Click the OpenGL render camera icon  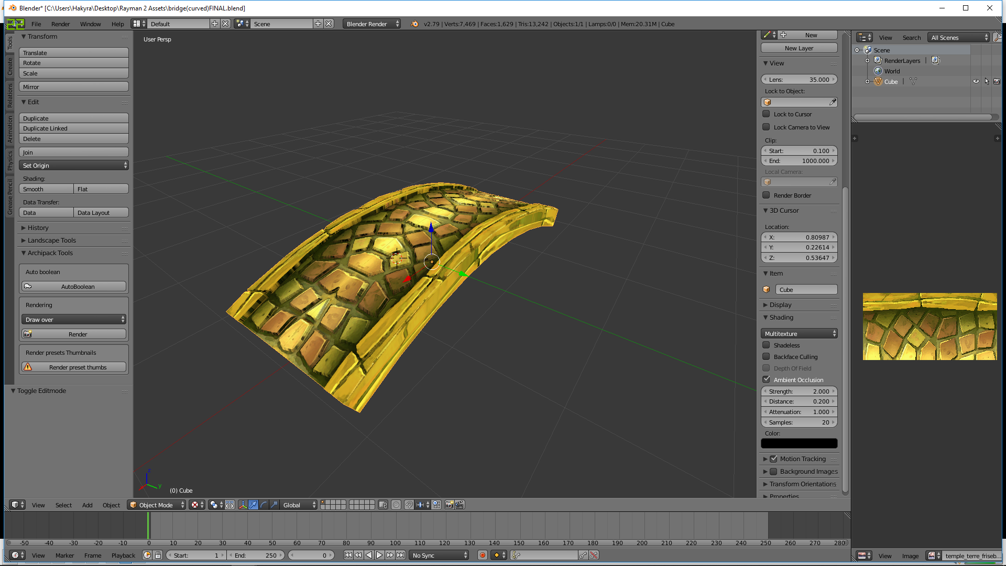click(449, 505)
